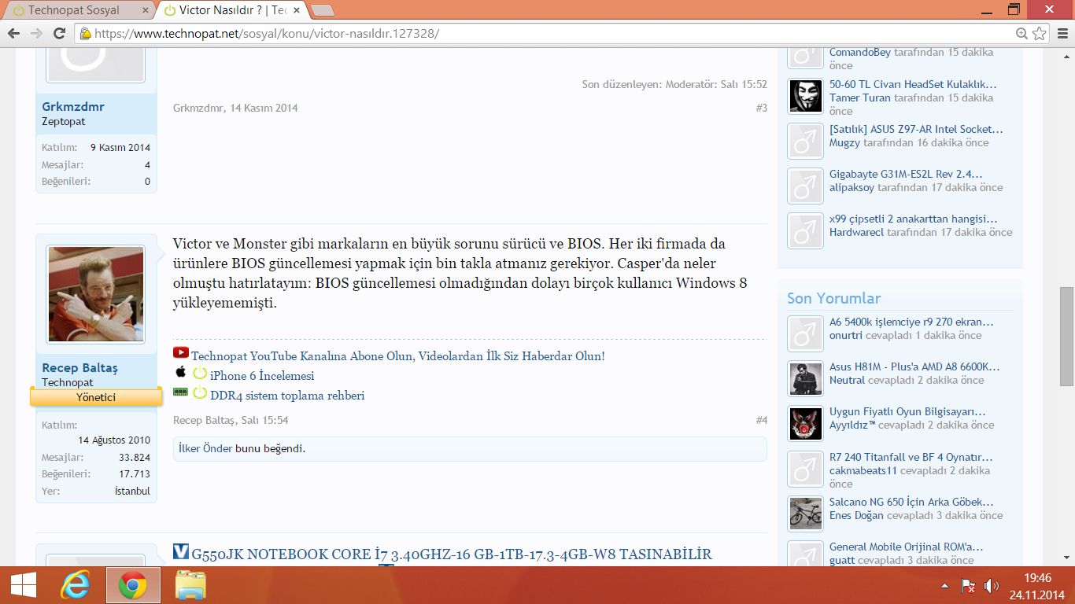This screenshot has height=604, width=1075.
Task: Open Windows Start button
Action: click(23, 585)
